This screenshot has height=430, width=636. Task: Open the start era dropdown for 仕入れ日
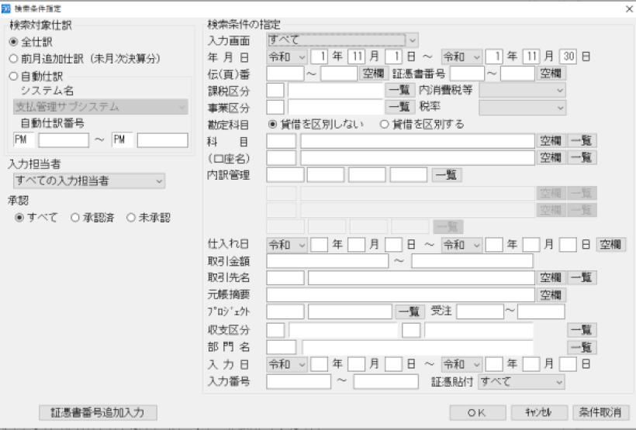tap(287, 245)
